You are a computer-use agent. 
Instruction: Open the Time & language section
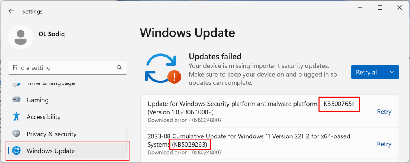coord(50,84)
